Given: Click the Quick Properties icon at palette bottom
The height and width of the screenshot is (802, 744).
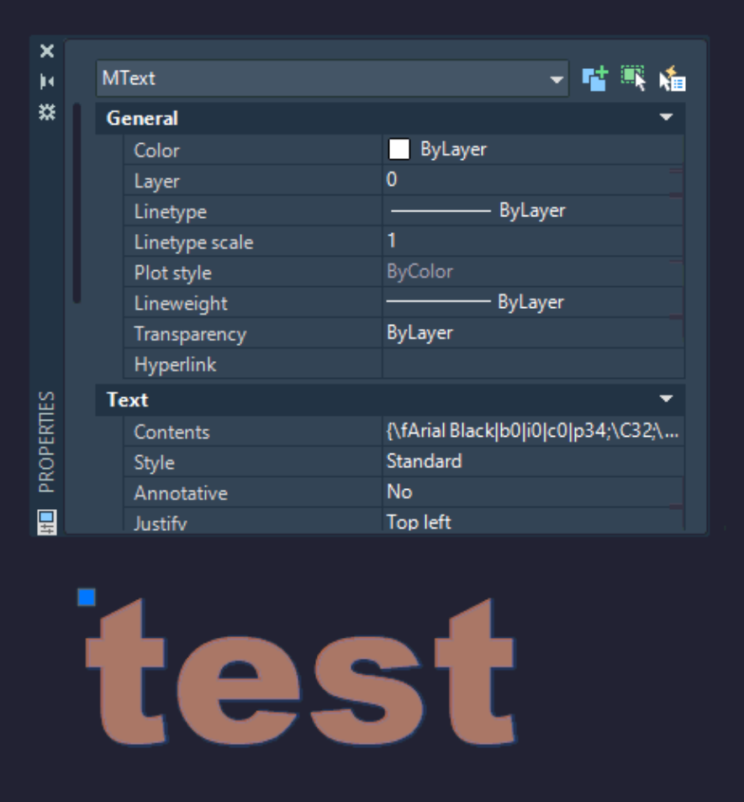Looking at the screenshot, I should [x=47, y=522].
